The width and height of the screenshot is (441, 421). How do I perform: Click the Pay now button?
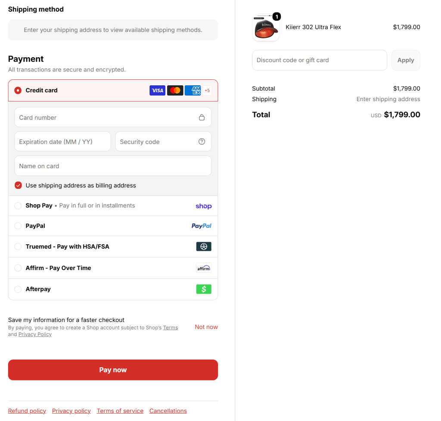coord(113,370)
